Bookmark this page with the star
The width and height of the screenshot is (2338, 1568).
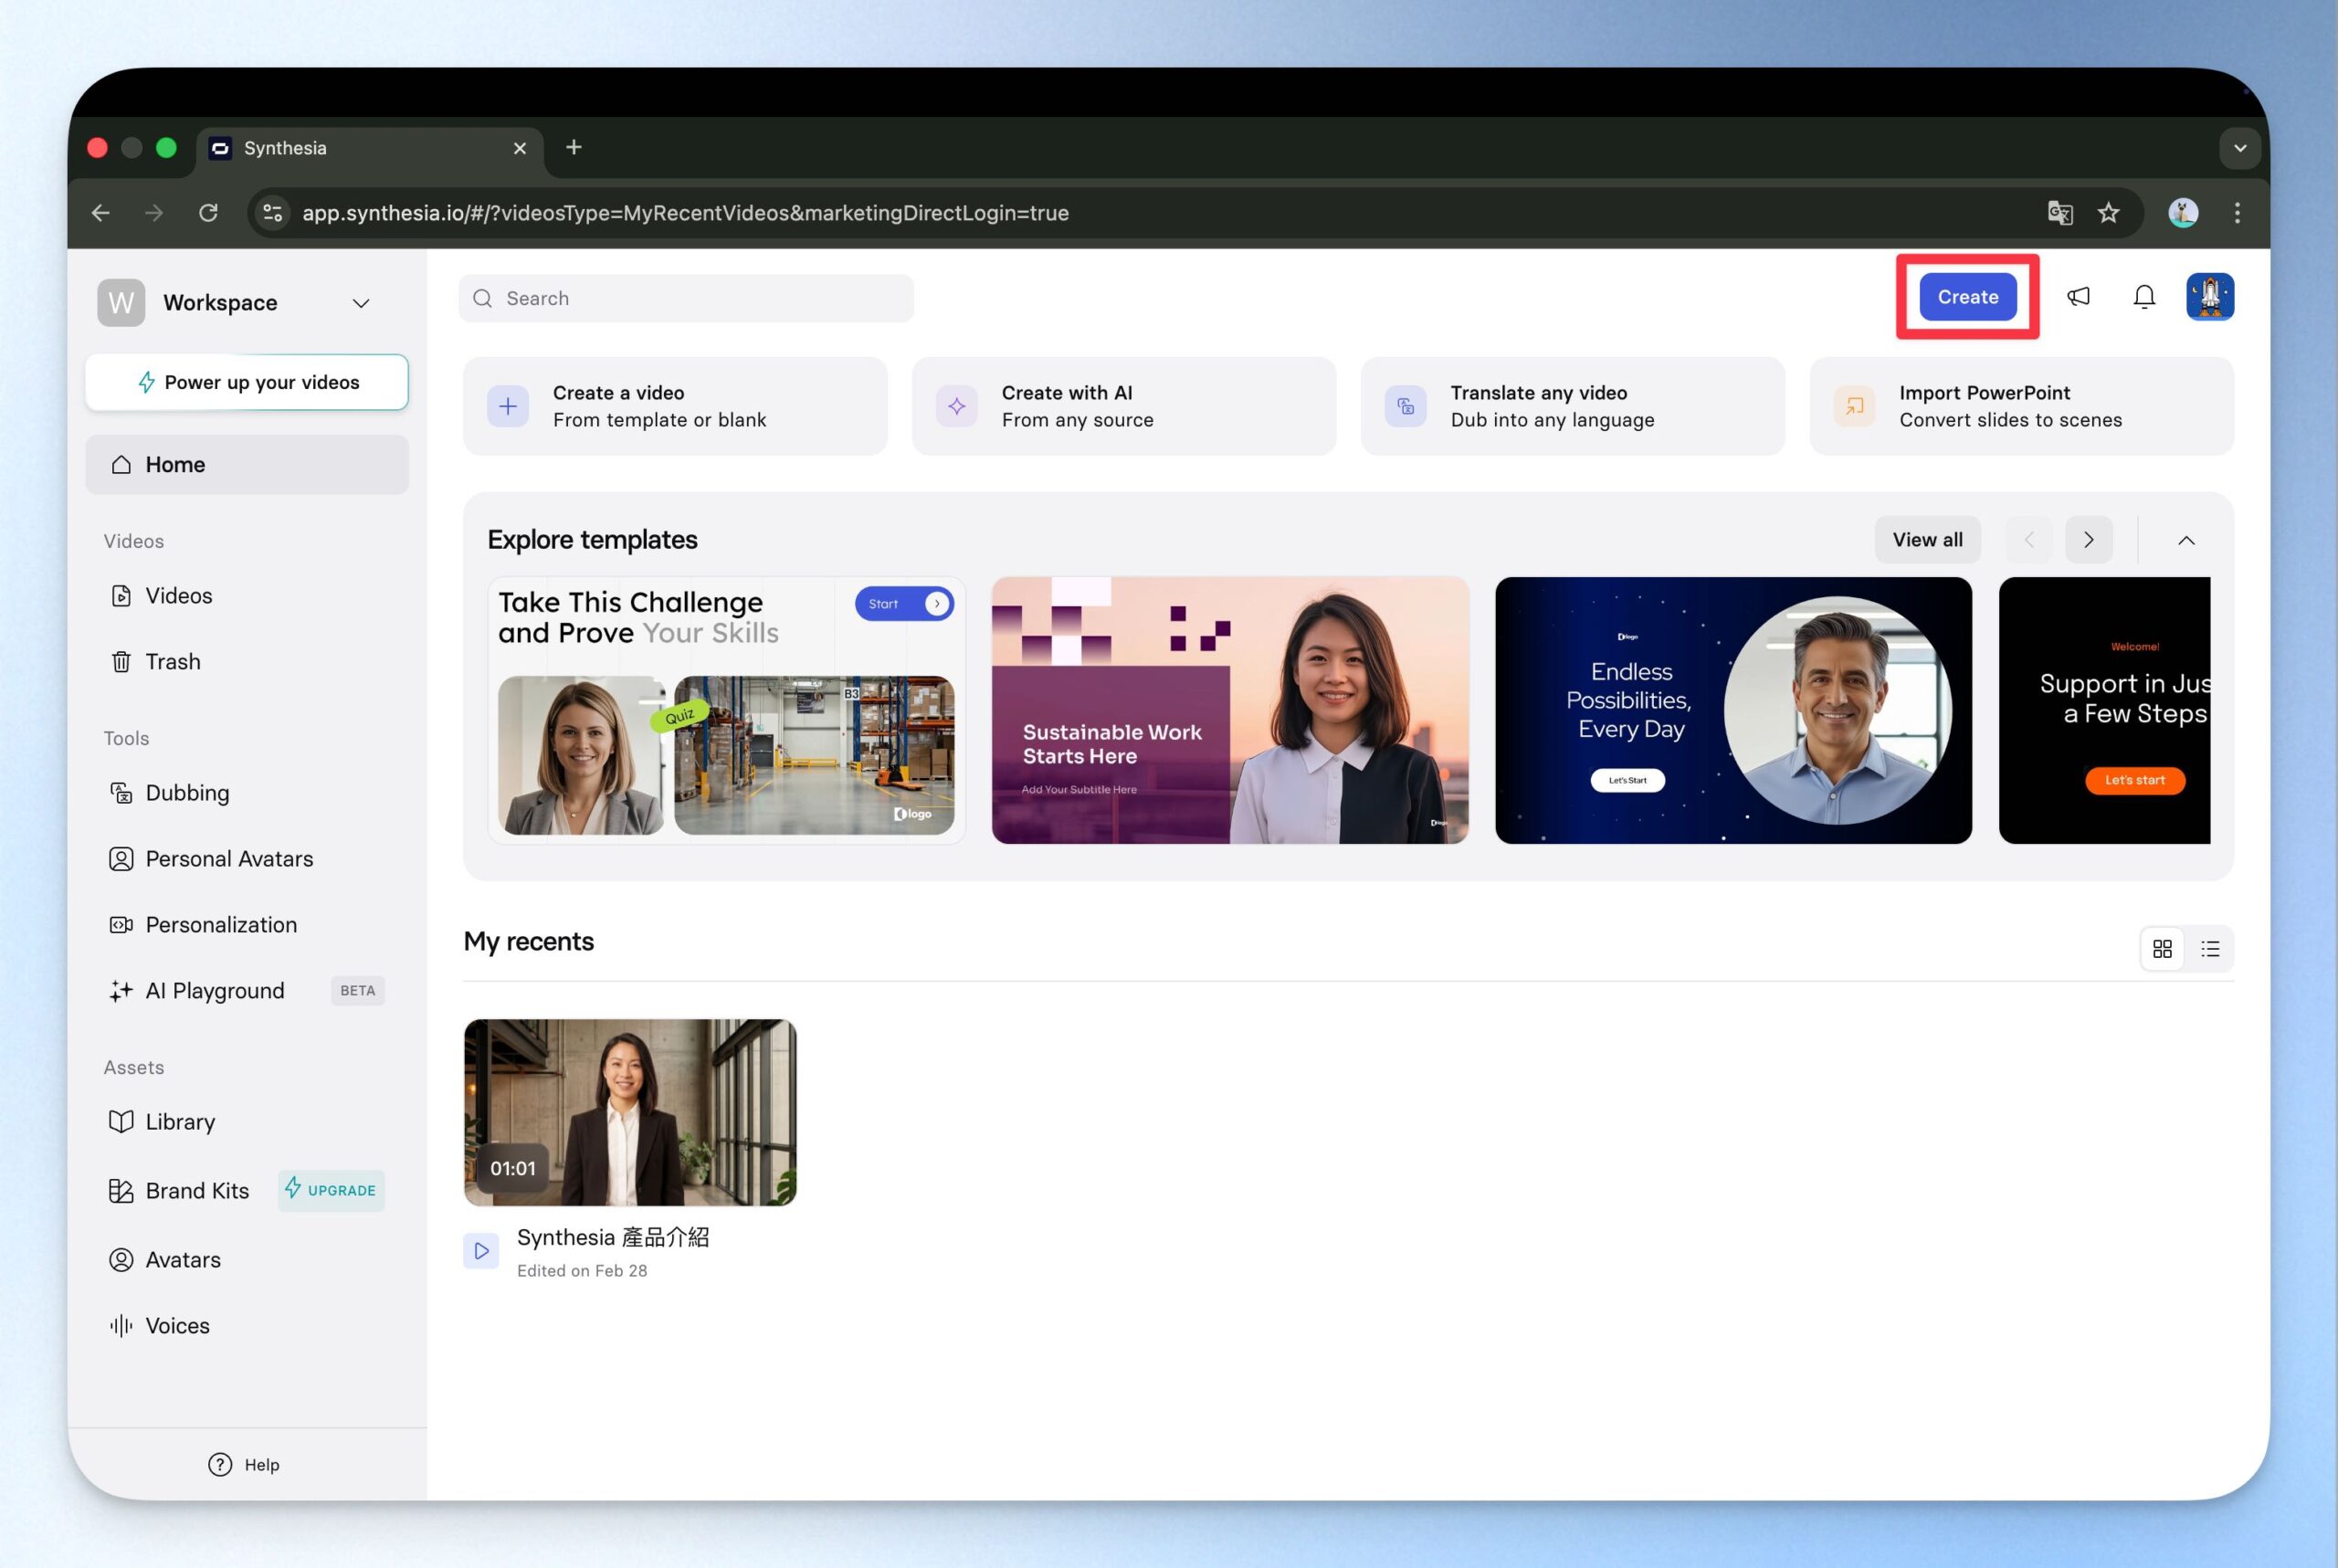click(2108, 213)
